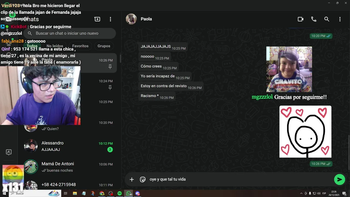Viewport: 350px width, 197px height.
Task: Click the pin icon on the Paola chat row
Action: [x=110, y=67]
